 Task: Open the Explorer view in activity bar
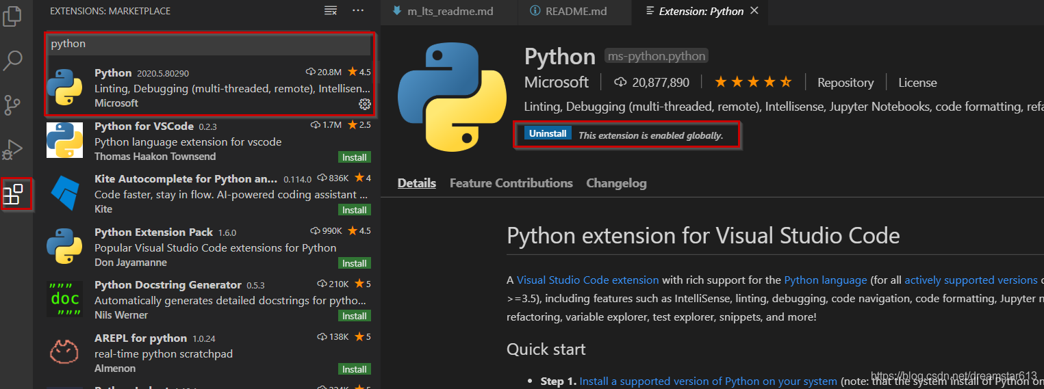click(12, 15)
